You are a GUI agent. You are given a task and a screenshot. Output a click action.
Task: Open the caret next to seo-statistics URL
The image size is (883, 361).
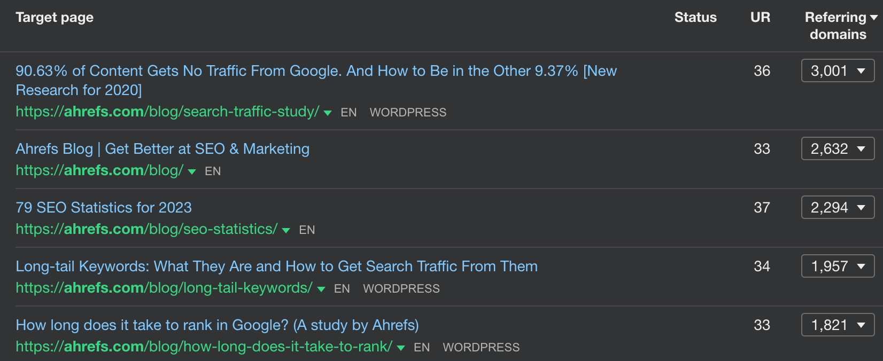click(286, 230)
